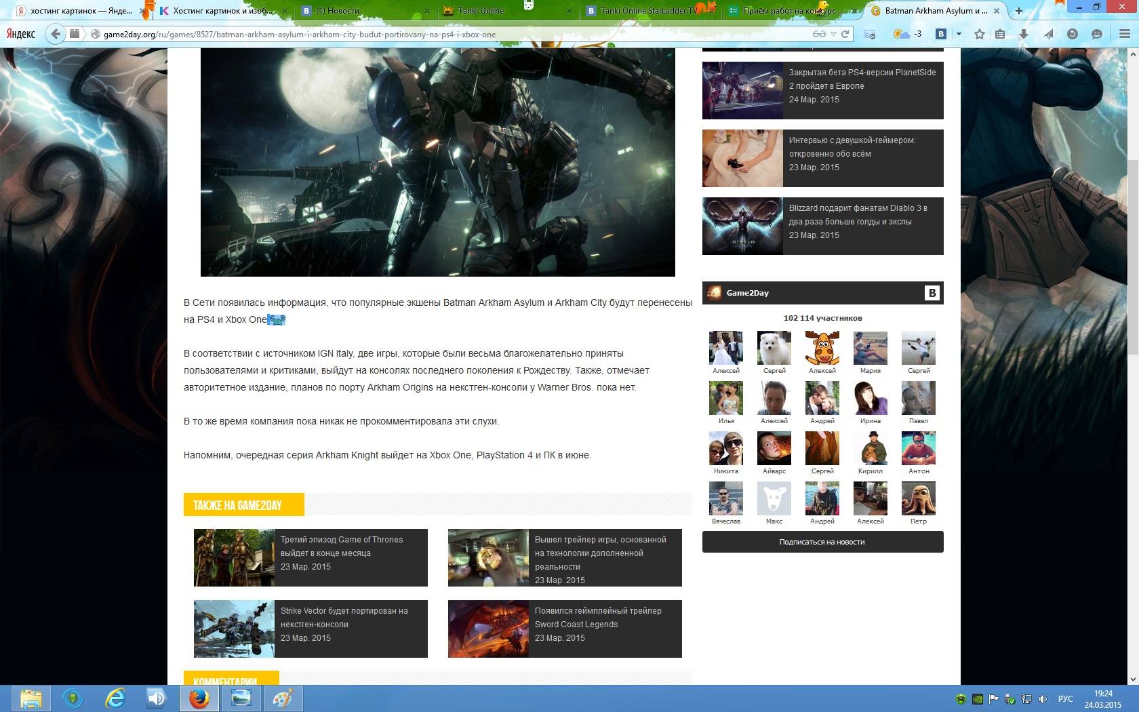This screenshot has width=1139, height=712.
Task: Click 'Подписаться на новости' button
Action: [822, 542]
